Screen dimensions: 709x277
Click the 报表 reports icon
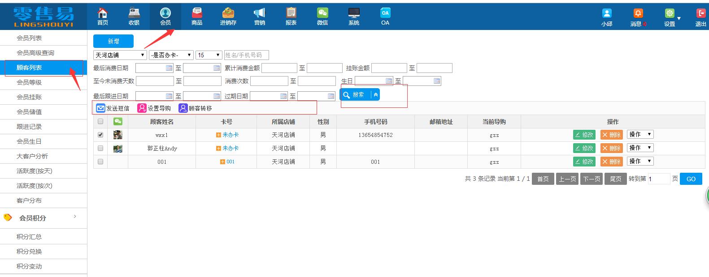[291, 13]
